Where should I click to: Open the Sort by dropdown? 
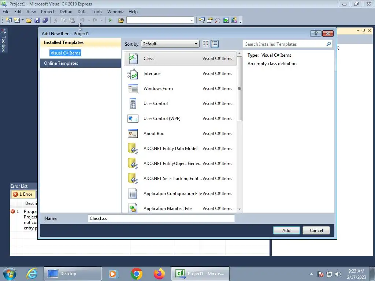(x=170, y=44)
